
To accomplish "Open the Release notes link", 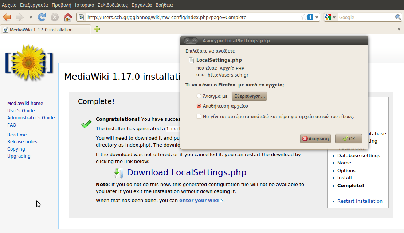I will click(22, 141).
